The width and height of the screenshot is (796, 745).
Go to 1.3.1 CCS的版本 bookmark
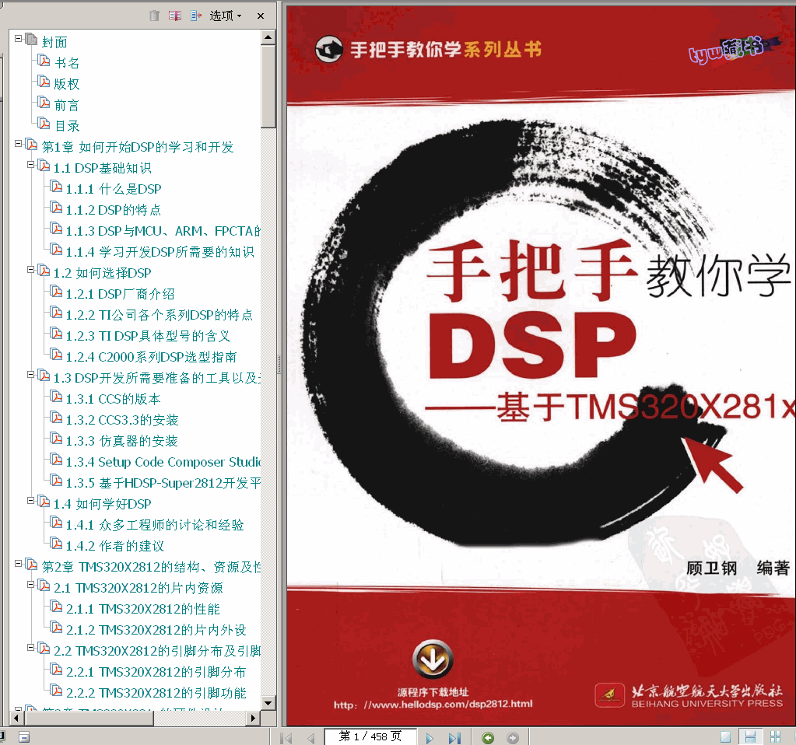tap(113, 399)
